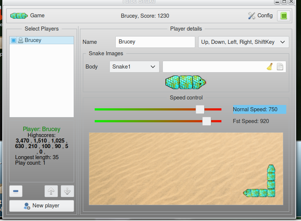The width and height of the screenshot is (301, 221).
Task: Move player up with the up-arrow button
Action: click(x=51, y=191)
